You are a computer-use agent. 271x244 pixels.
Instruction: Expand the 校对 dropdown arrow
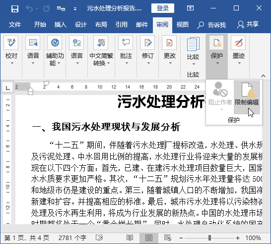click(x=12, y=63)
